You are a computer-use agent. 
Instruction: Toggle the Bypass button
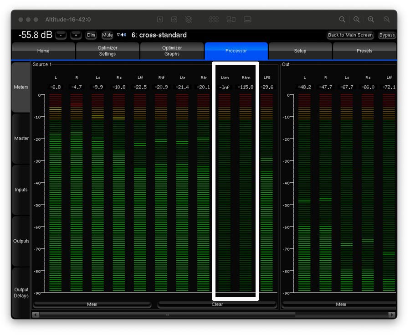click(387, 35)
